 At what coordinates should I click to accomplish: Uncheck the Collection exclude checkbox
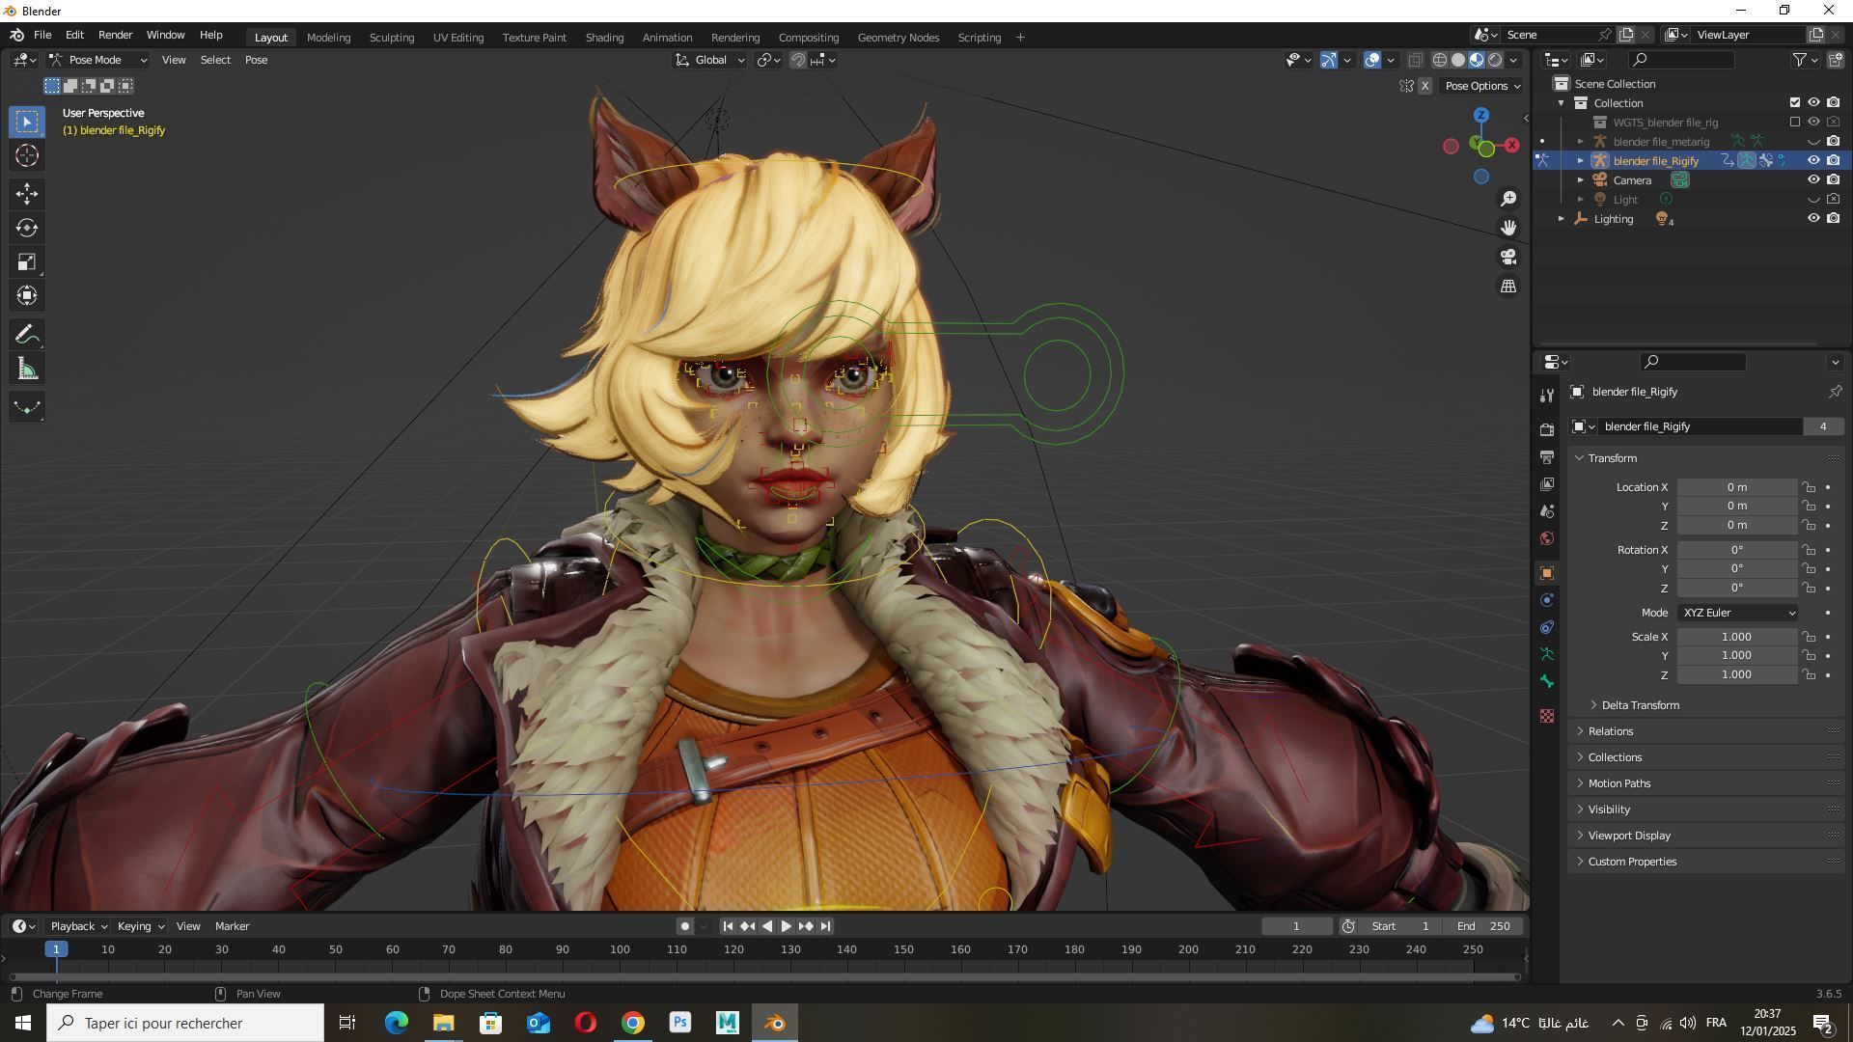point(1795,102)
